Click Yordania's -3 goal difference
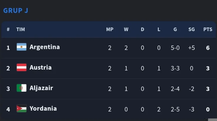 pos(192,109)
